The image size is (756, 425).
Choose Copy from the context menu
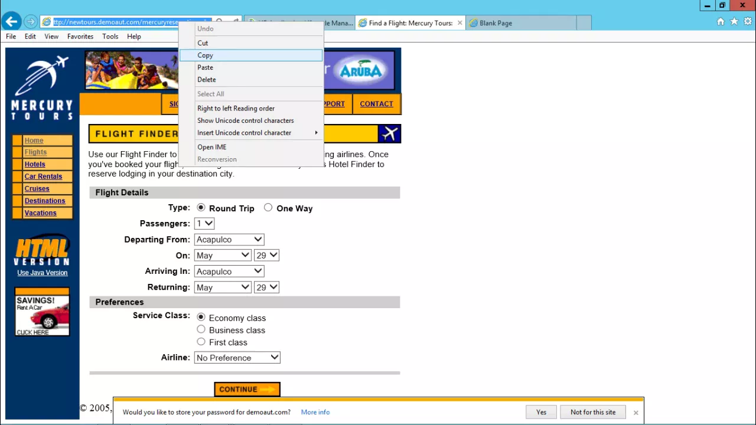[251, 55]
